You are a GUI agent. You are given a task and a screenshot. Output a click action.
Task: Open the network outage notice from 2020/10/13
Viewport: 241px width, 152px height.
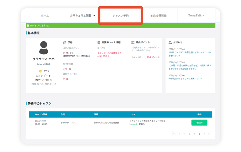coord(185,79)
